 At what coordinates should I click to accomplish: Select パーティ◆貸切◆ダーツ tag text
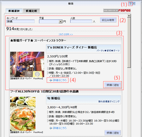pyautogui.click(x=108, y=51)
